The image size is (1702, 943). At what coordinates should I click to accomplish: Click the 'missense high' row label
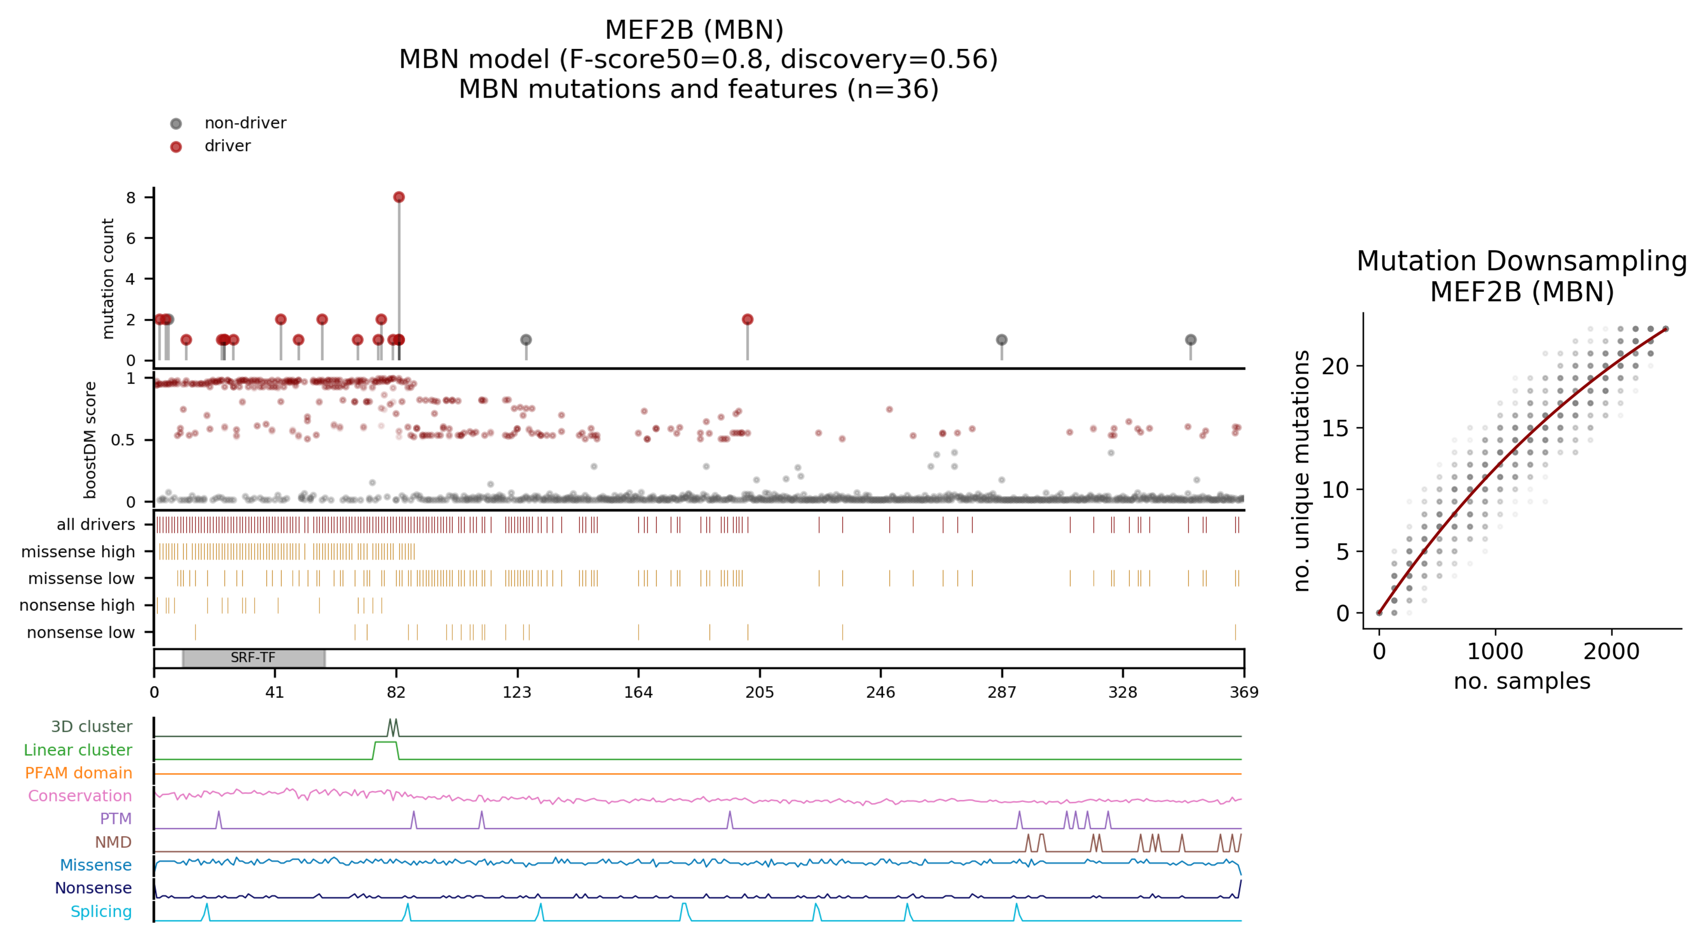78,551
